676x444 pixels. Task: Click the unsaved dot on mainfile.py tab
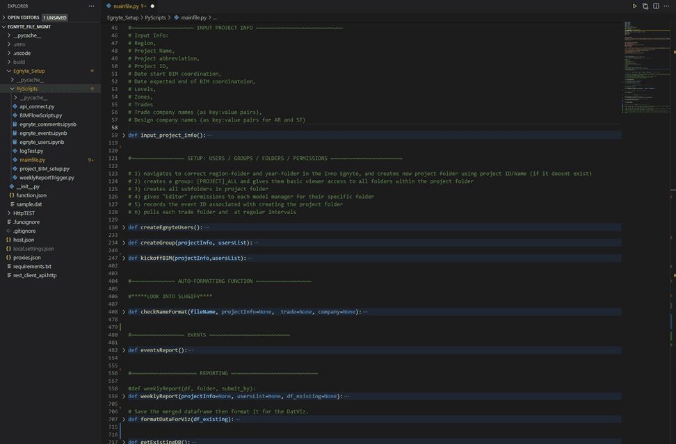tap(152, 6)
